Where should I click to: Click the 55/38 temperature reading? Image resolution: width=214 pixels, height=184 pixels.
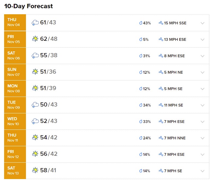(49, 55)
